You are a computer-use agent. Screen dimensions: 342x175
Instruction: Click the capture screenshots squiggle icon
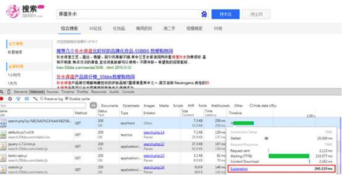click(x=35, y=99)
